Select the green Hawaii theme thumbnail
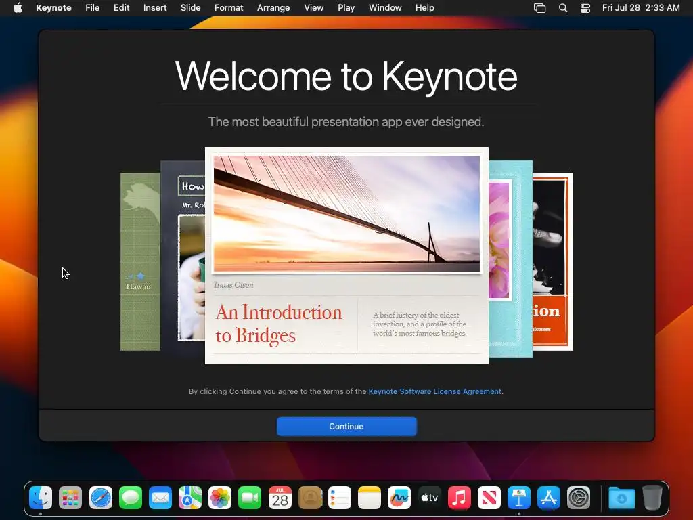The image size is (693, 520). pyautogui.click(x=140, y=262)
